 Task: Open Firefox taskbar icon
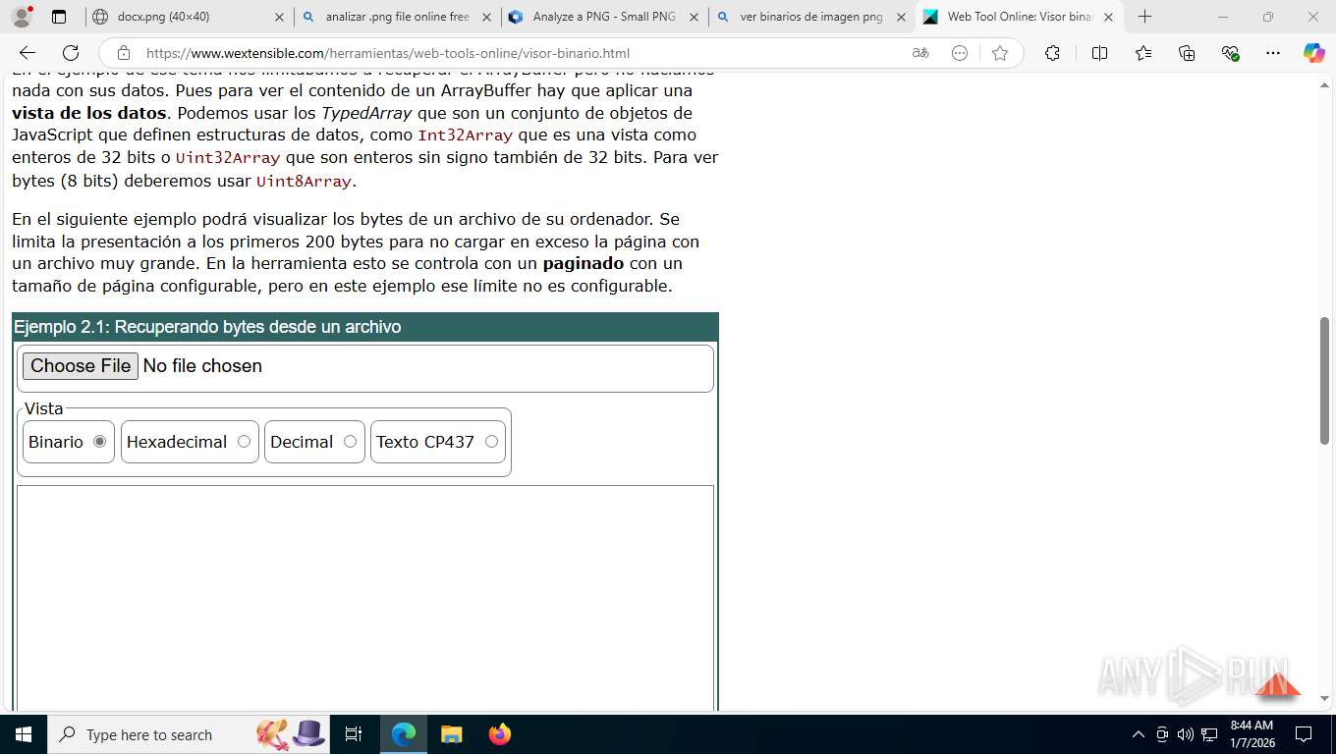pos(499,734)
